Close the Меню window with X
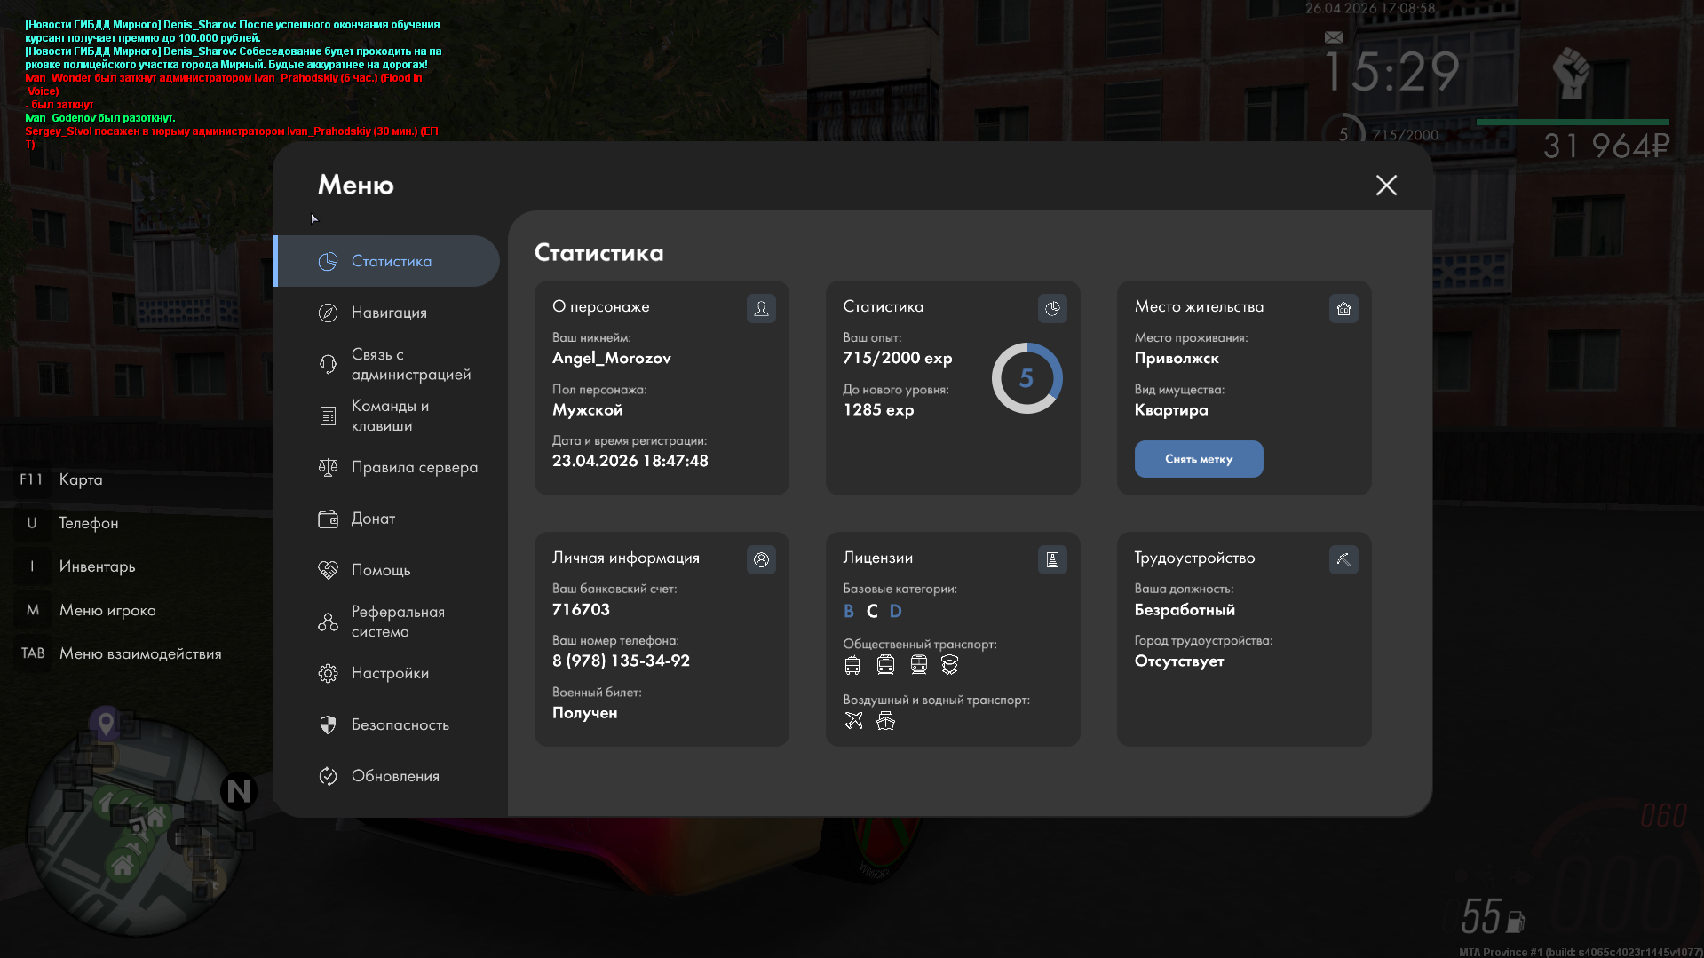The image size is (1704, 958). click(1386, 185)
